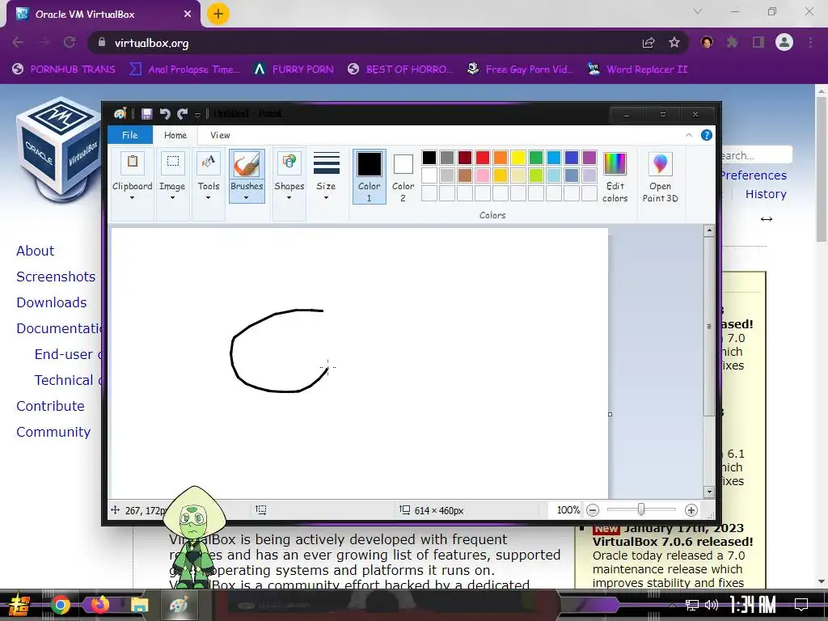Click Open Paint 3D
This screenshot has width=828, height=621.
coord(660,176)
